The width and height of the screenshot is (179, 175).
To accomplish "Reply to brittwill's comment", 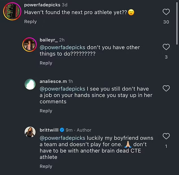I will coord(46,166).
